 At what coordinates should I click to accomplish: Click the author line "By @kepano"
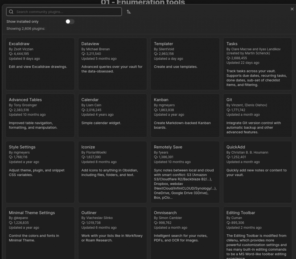tap(18, 218)
